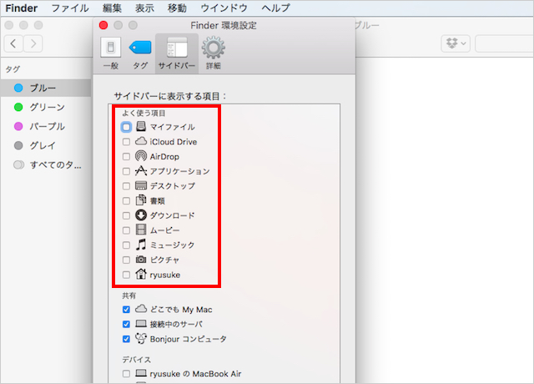The image size is (534, 384).
Task: Check the ムービー checkbox
Action: coord(126,230)
